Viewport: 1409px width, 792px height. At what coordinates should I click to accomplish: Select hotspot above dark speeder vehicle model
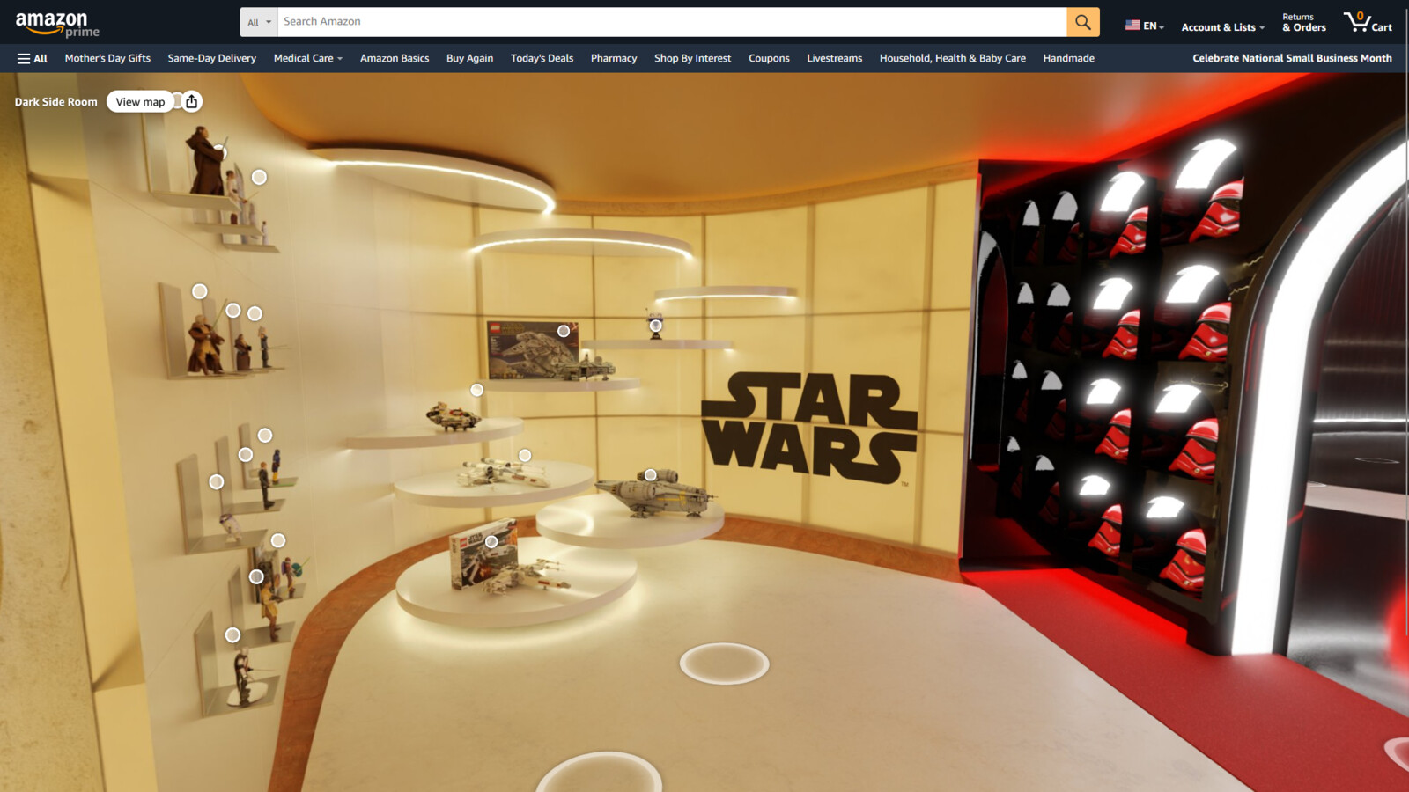476,390
